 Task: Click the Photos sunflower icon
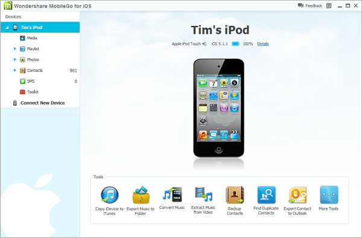(22, 60)
